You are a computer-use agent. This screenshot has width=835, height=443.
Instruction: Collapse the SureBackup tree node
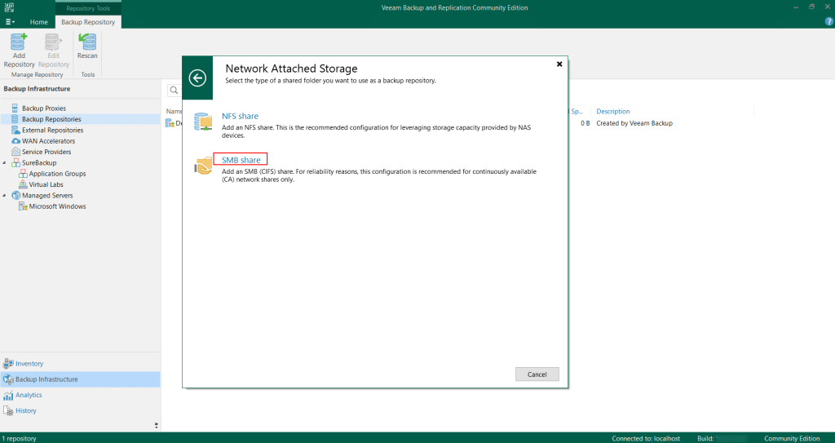click(x=5, y=162)
